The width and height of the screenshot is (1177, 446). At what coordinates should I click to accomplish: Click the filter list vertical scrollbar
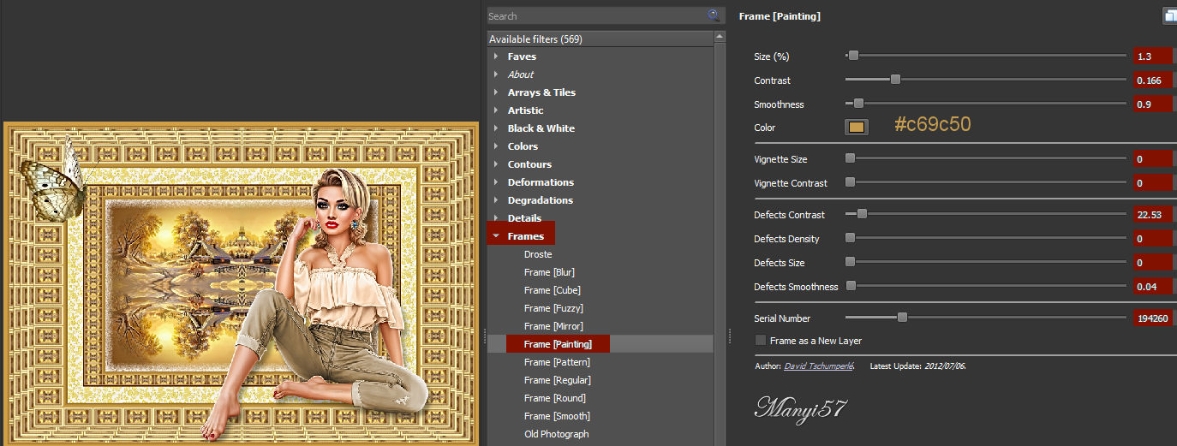coord(719,238)
